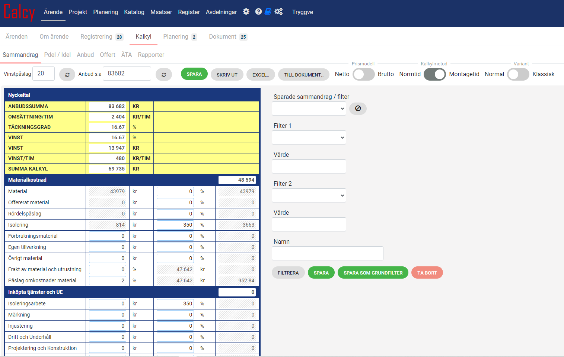Click the Calcy logo
This screenshot has height=357, width=564.
click(19, 12)
